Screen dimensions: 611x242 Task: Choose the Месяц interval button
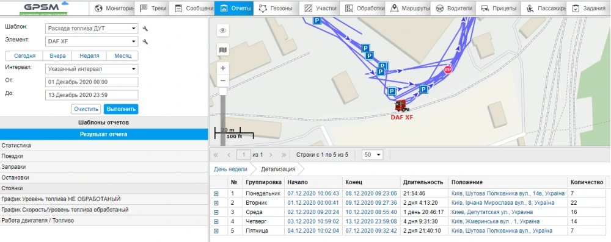122,56
